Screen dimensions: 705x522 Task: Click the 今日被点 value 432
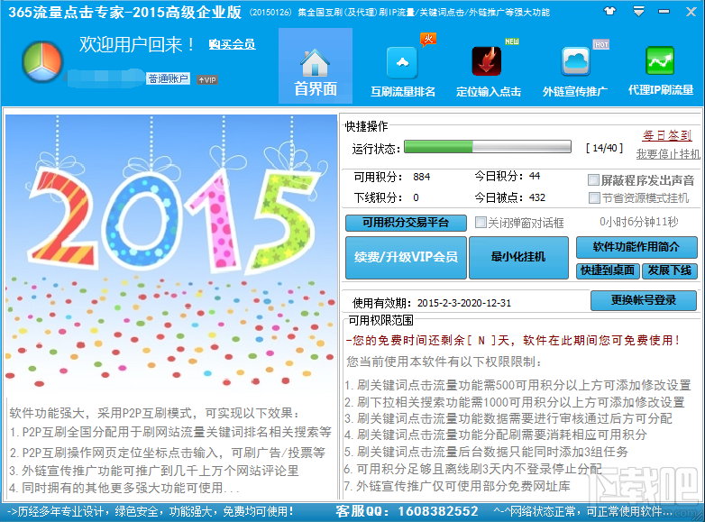pyautogui.click(x=537, y=197)
